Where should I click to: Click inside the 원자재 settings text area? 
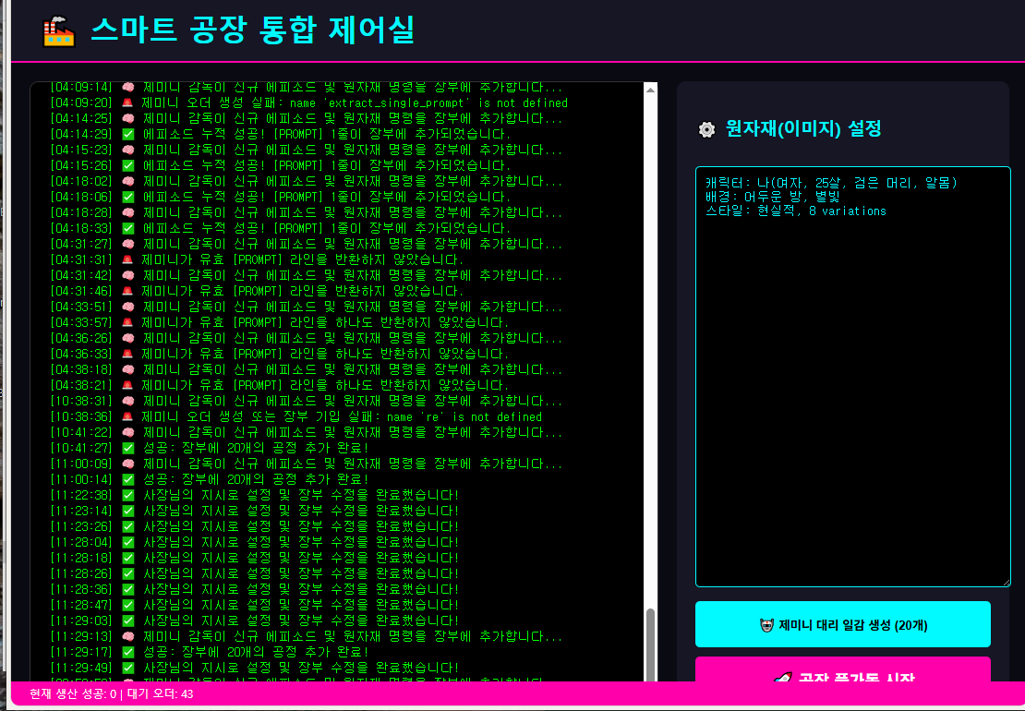click(852, 388)
